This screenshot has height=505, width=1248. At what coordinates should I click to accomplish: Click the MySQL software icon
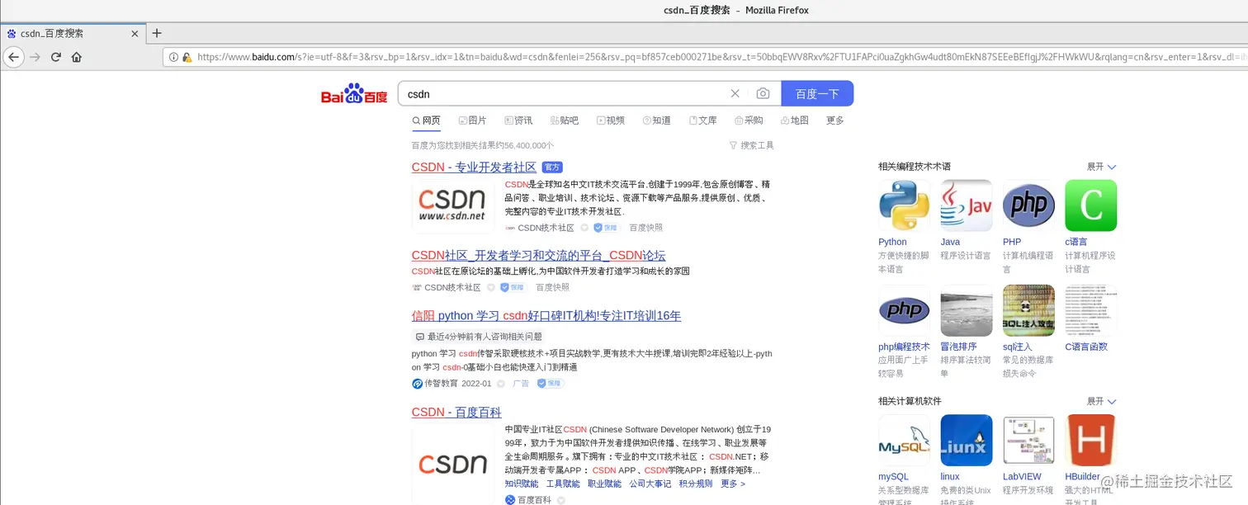[904, 440]
